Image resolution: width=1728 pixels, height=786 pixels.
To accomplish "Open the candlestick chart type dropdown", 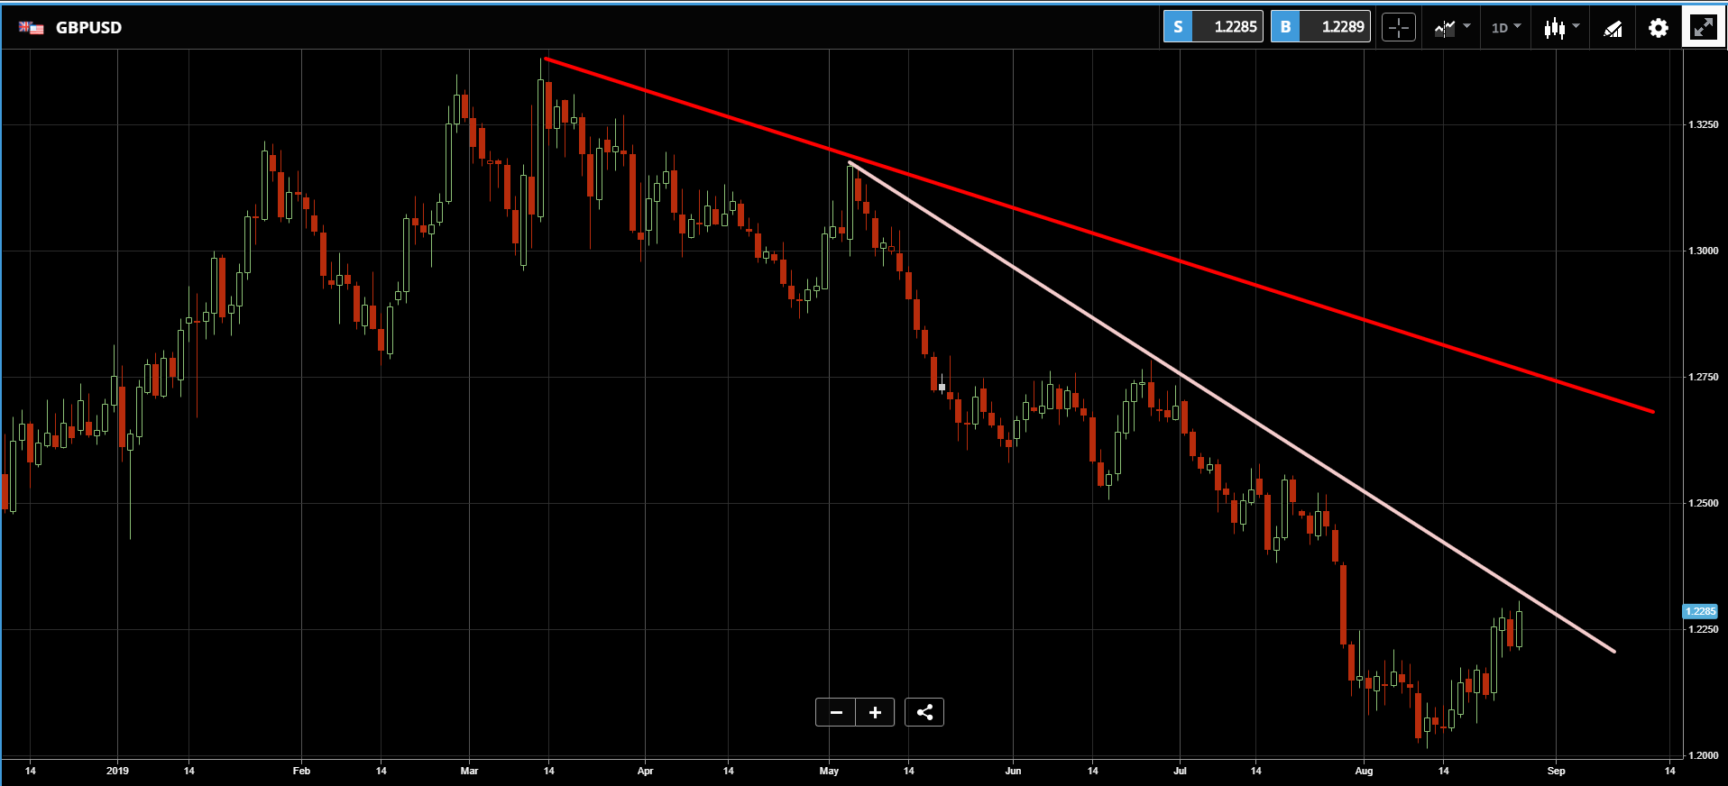I will coord(1561,28).
